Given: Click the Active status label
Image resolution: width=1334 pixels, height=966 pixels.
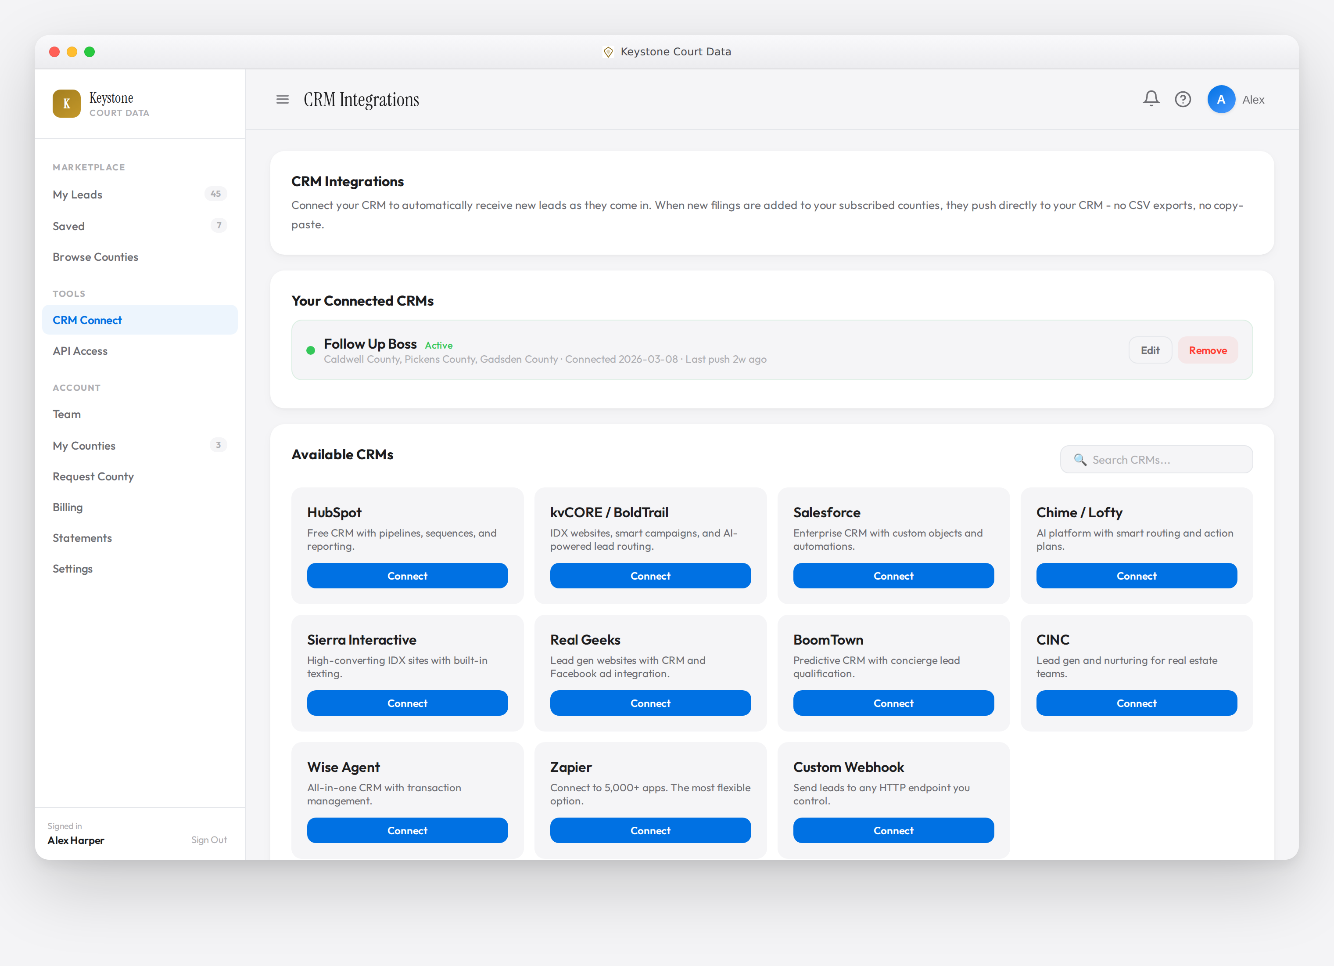Looking at the screenshot, I should point(439,346).
